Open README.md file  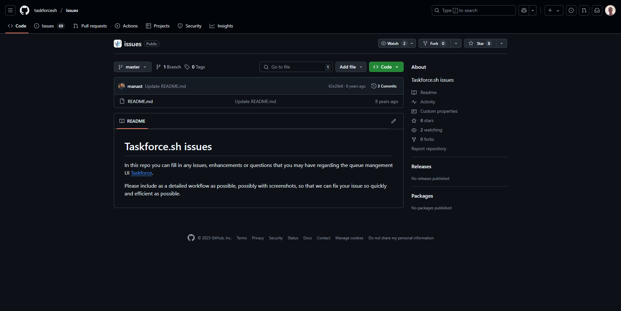[140, 101]
